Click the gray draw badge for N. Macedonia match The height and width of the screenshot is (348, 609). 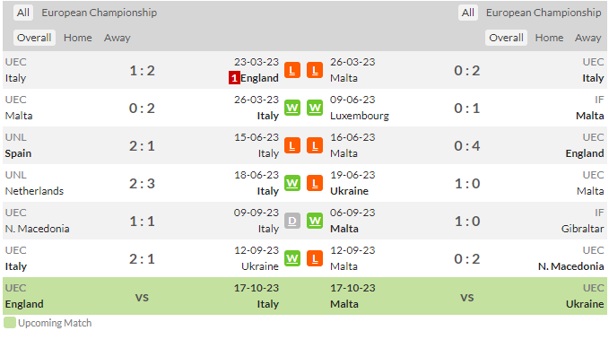pos(292,221)
